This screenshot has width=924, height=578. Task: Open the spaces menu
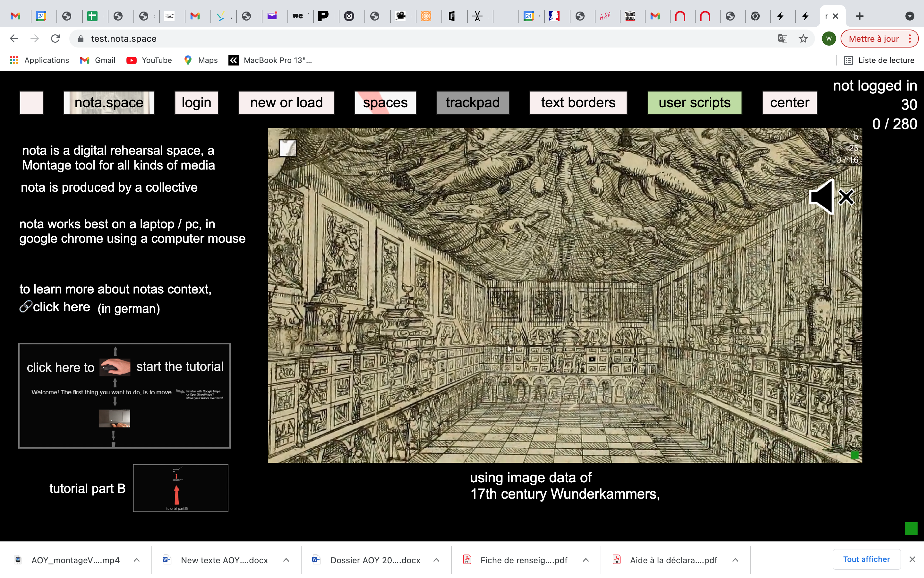click(385, 102)
